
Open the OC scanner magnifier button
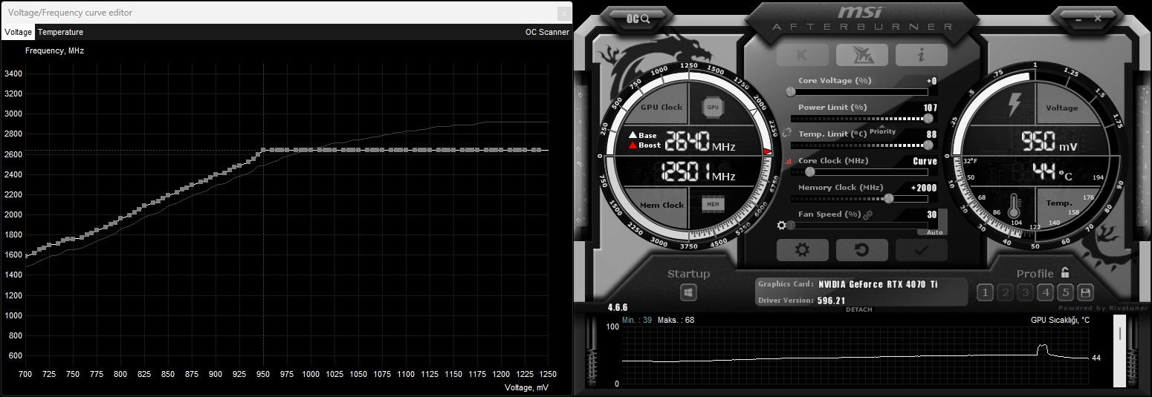click(639, 19)
